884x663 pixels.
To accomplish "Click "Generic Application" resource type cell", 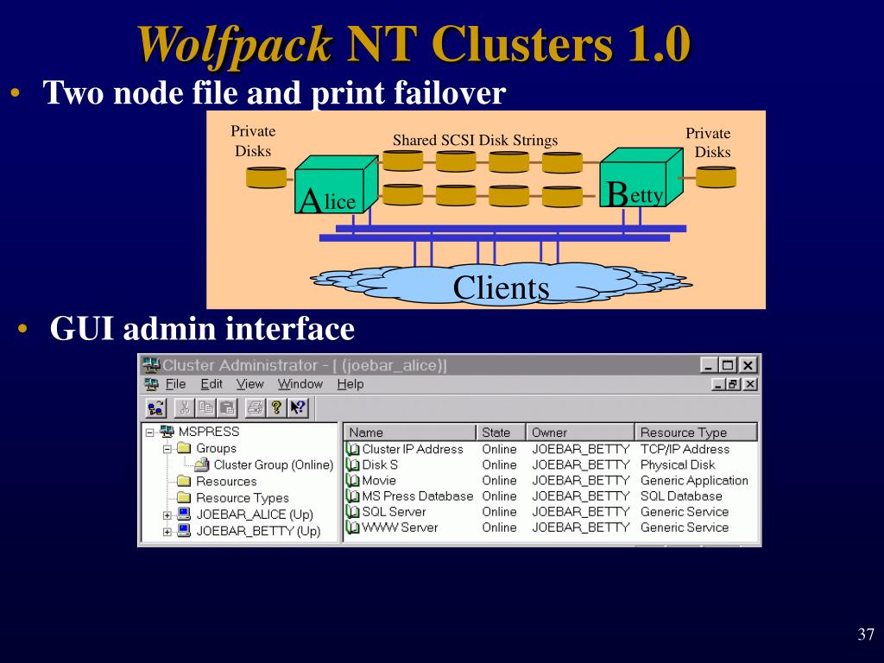I will pos(695,480).
